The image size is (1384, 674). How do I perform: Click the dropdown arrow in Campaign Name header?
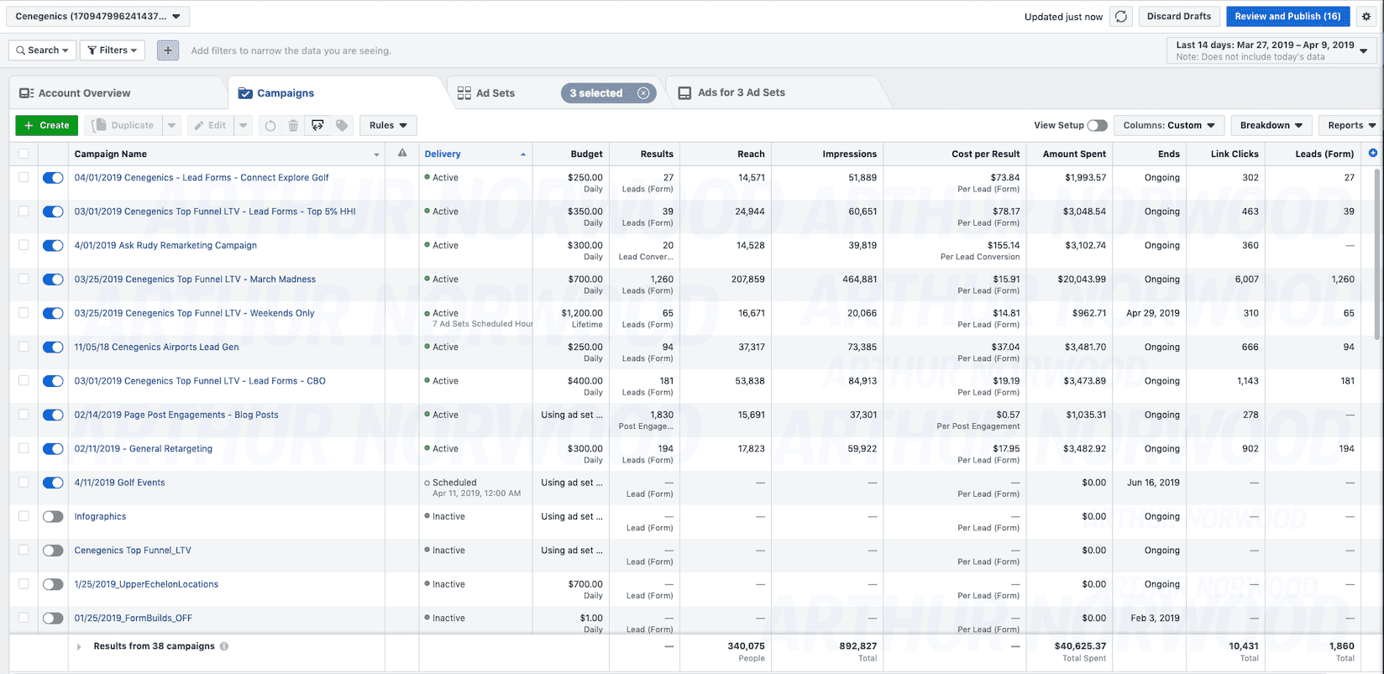tap(376, 154)
